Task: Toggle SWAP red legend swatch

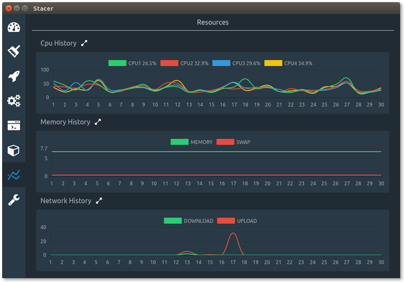Action: (226, 142)
